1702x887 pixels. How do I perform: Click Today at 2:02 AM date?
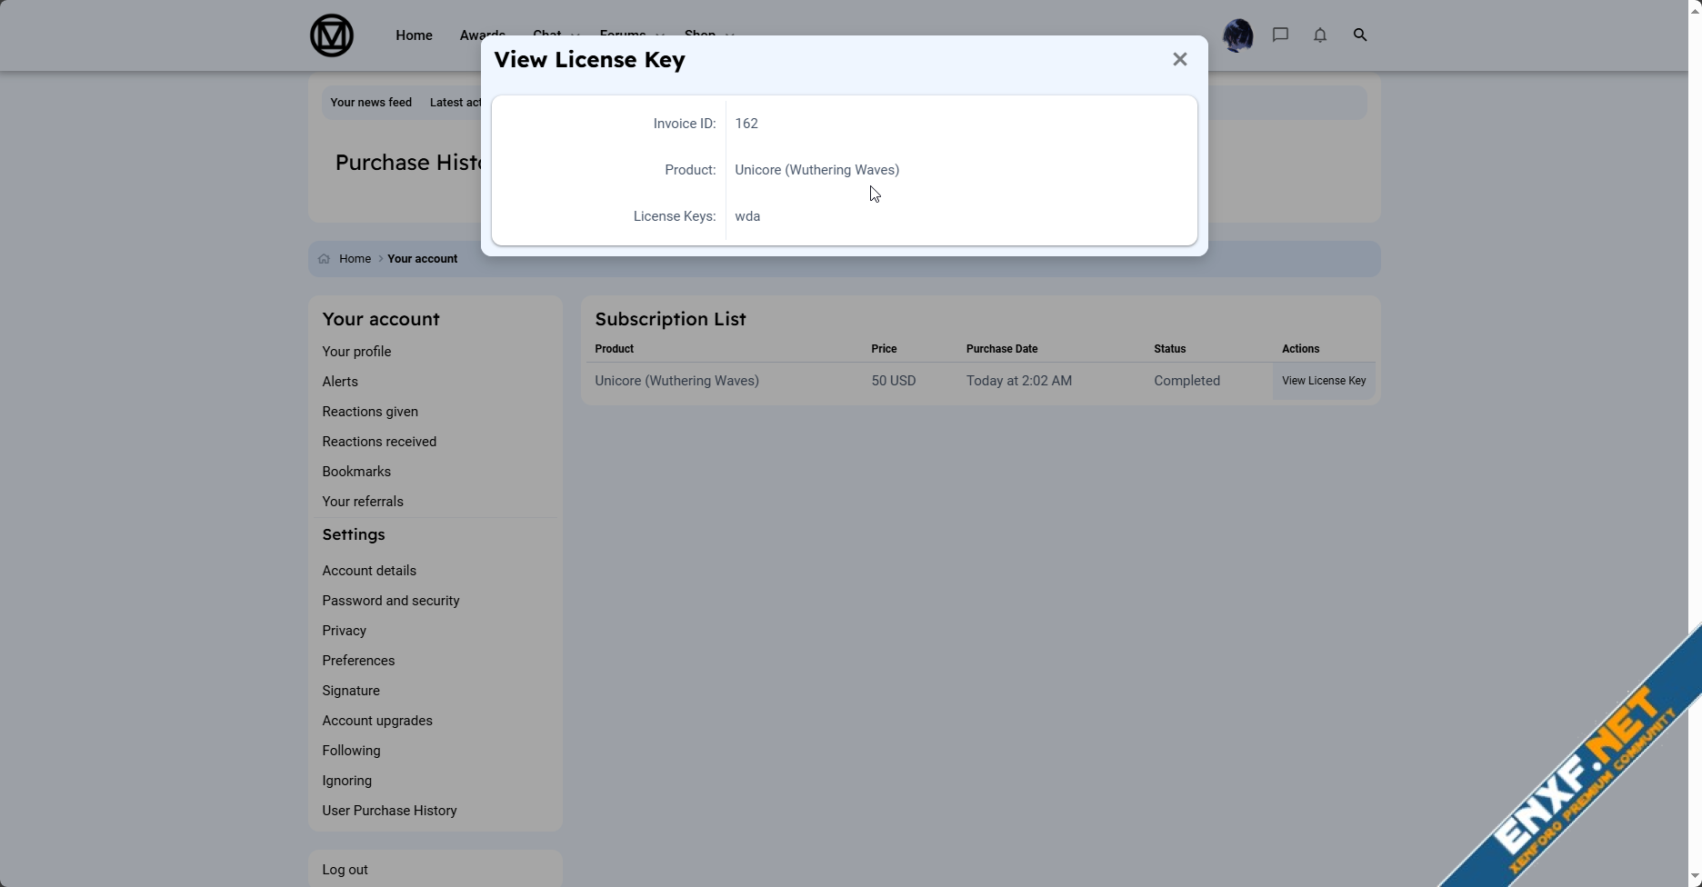1019,381
